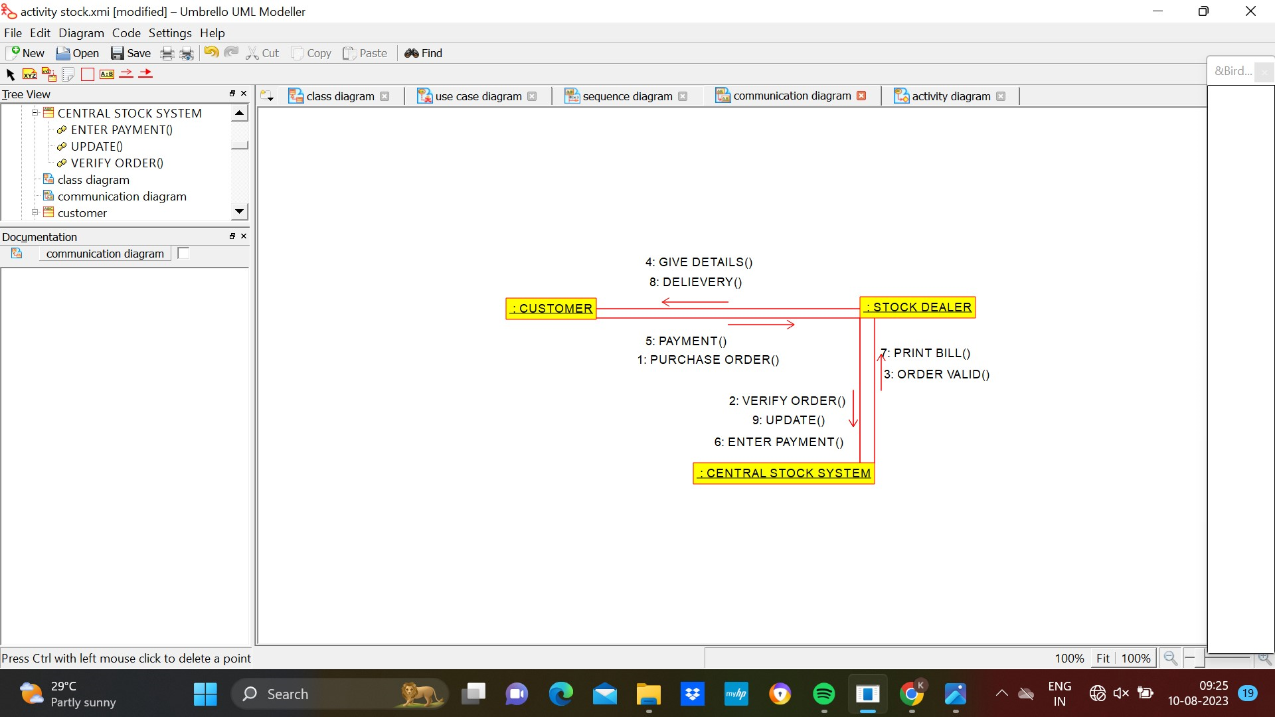Select the red box tool
The width and height of the screenshot is (1275, 717).
tap(87, 74)
